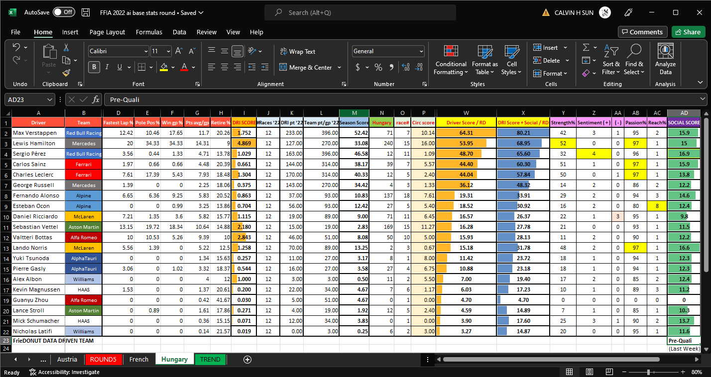Click Increase Decimal icon
This screenshot has width=711, height=377.
[x=405, y=67]
